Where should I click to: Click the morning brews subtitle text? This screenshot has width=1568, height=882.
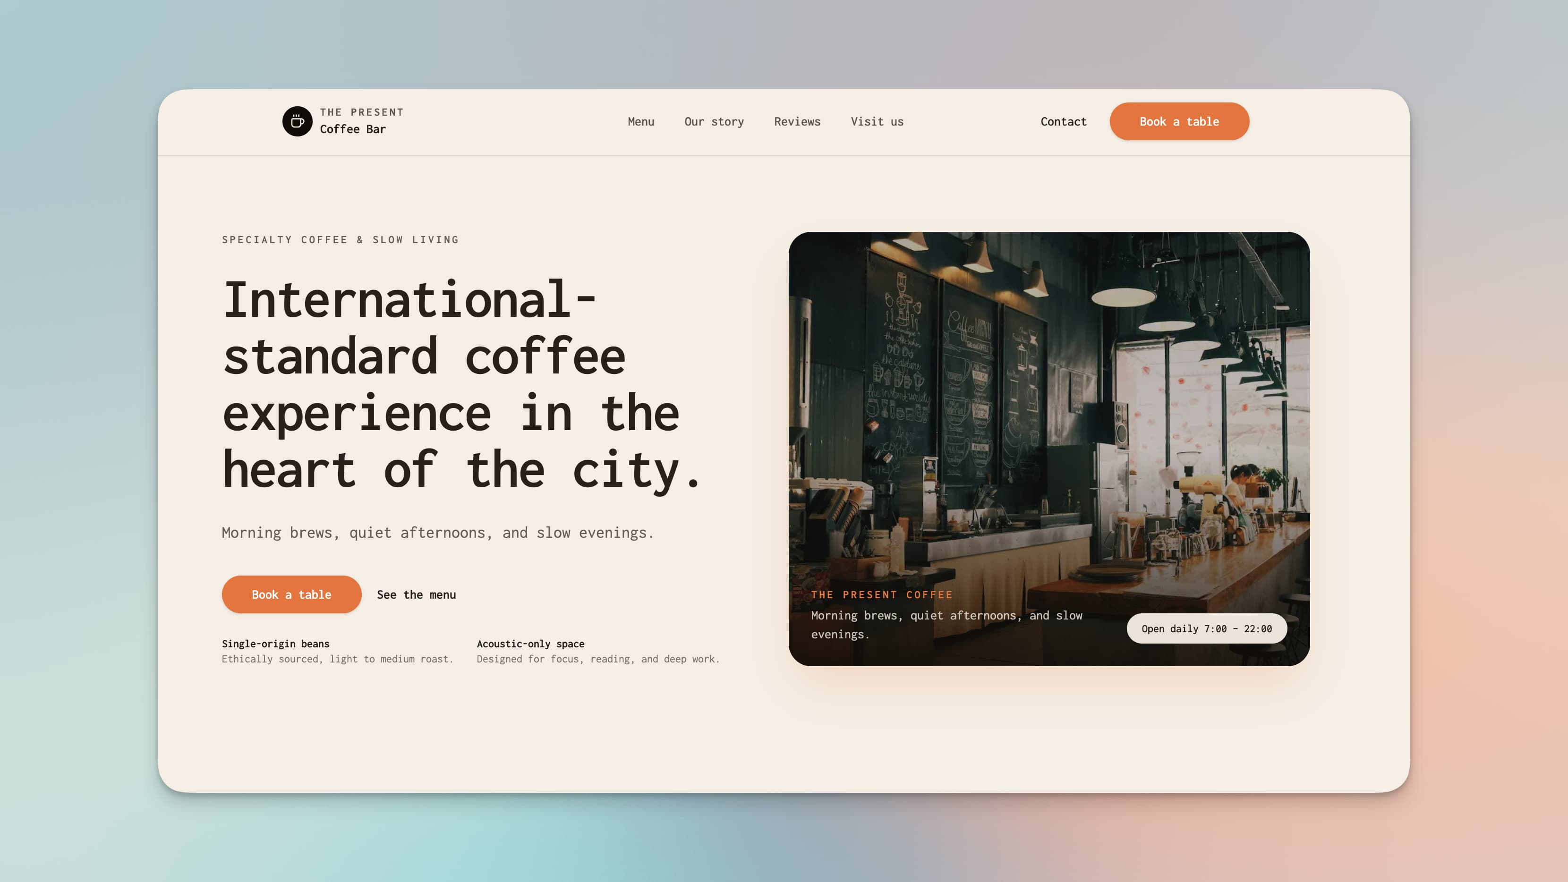tap(438, 533)
